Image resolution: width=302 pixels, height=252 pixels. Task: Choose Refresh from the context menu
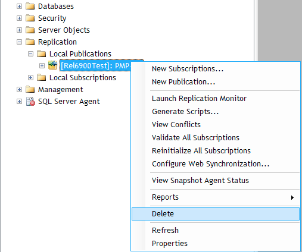click(216, 231)
